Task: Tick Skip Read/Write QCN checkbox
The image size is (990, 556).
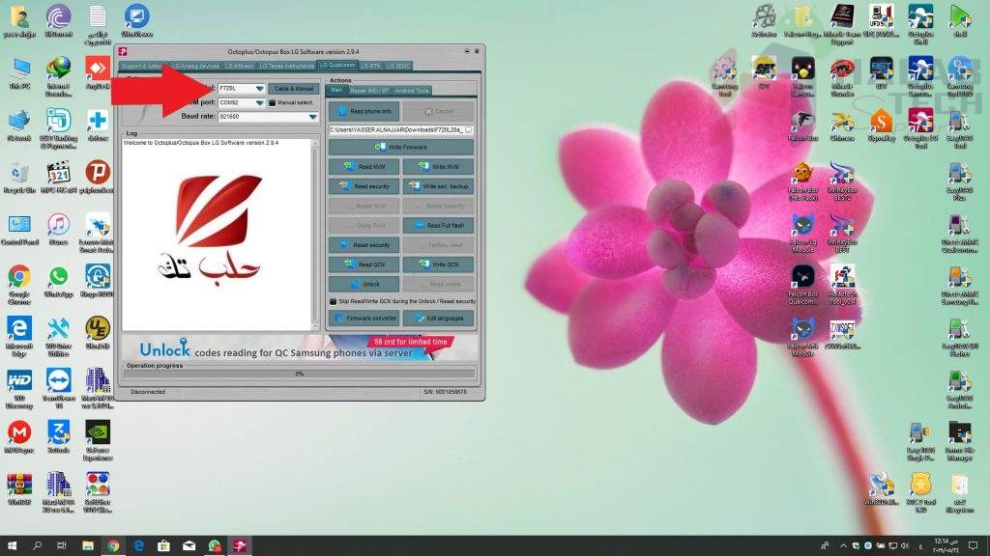Action: pyautogui.click(x=333, y=301)
